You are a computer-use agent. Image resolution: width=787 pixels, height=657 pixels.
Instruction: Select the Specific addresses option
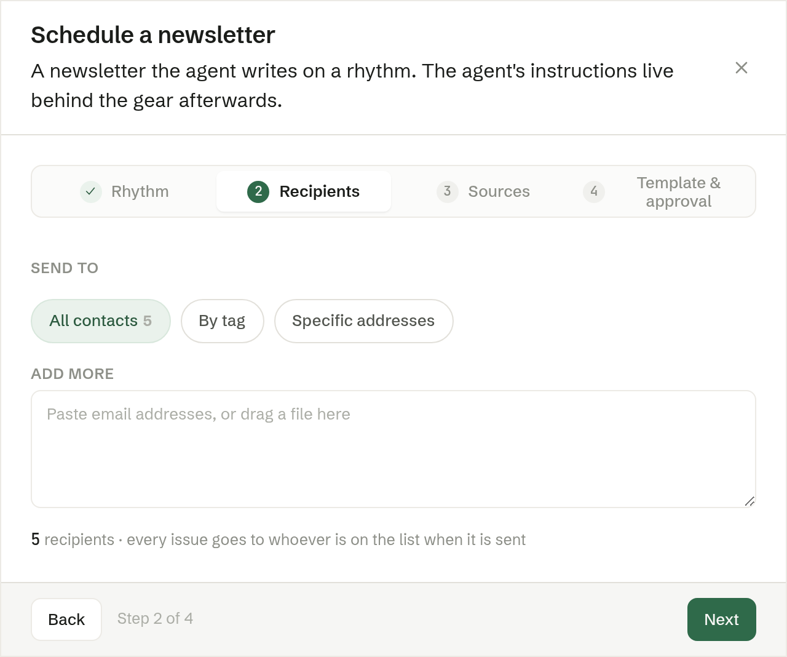pos(364,321)
